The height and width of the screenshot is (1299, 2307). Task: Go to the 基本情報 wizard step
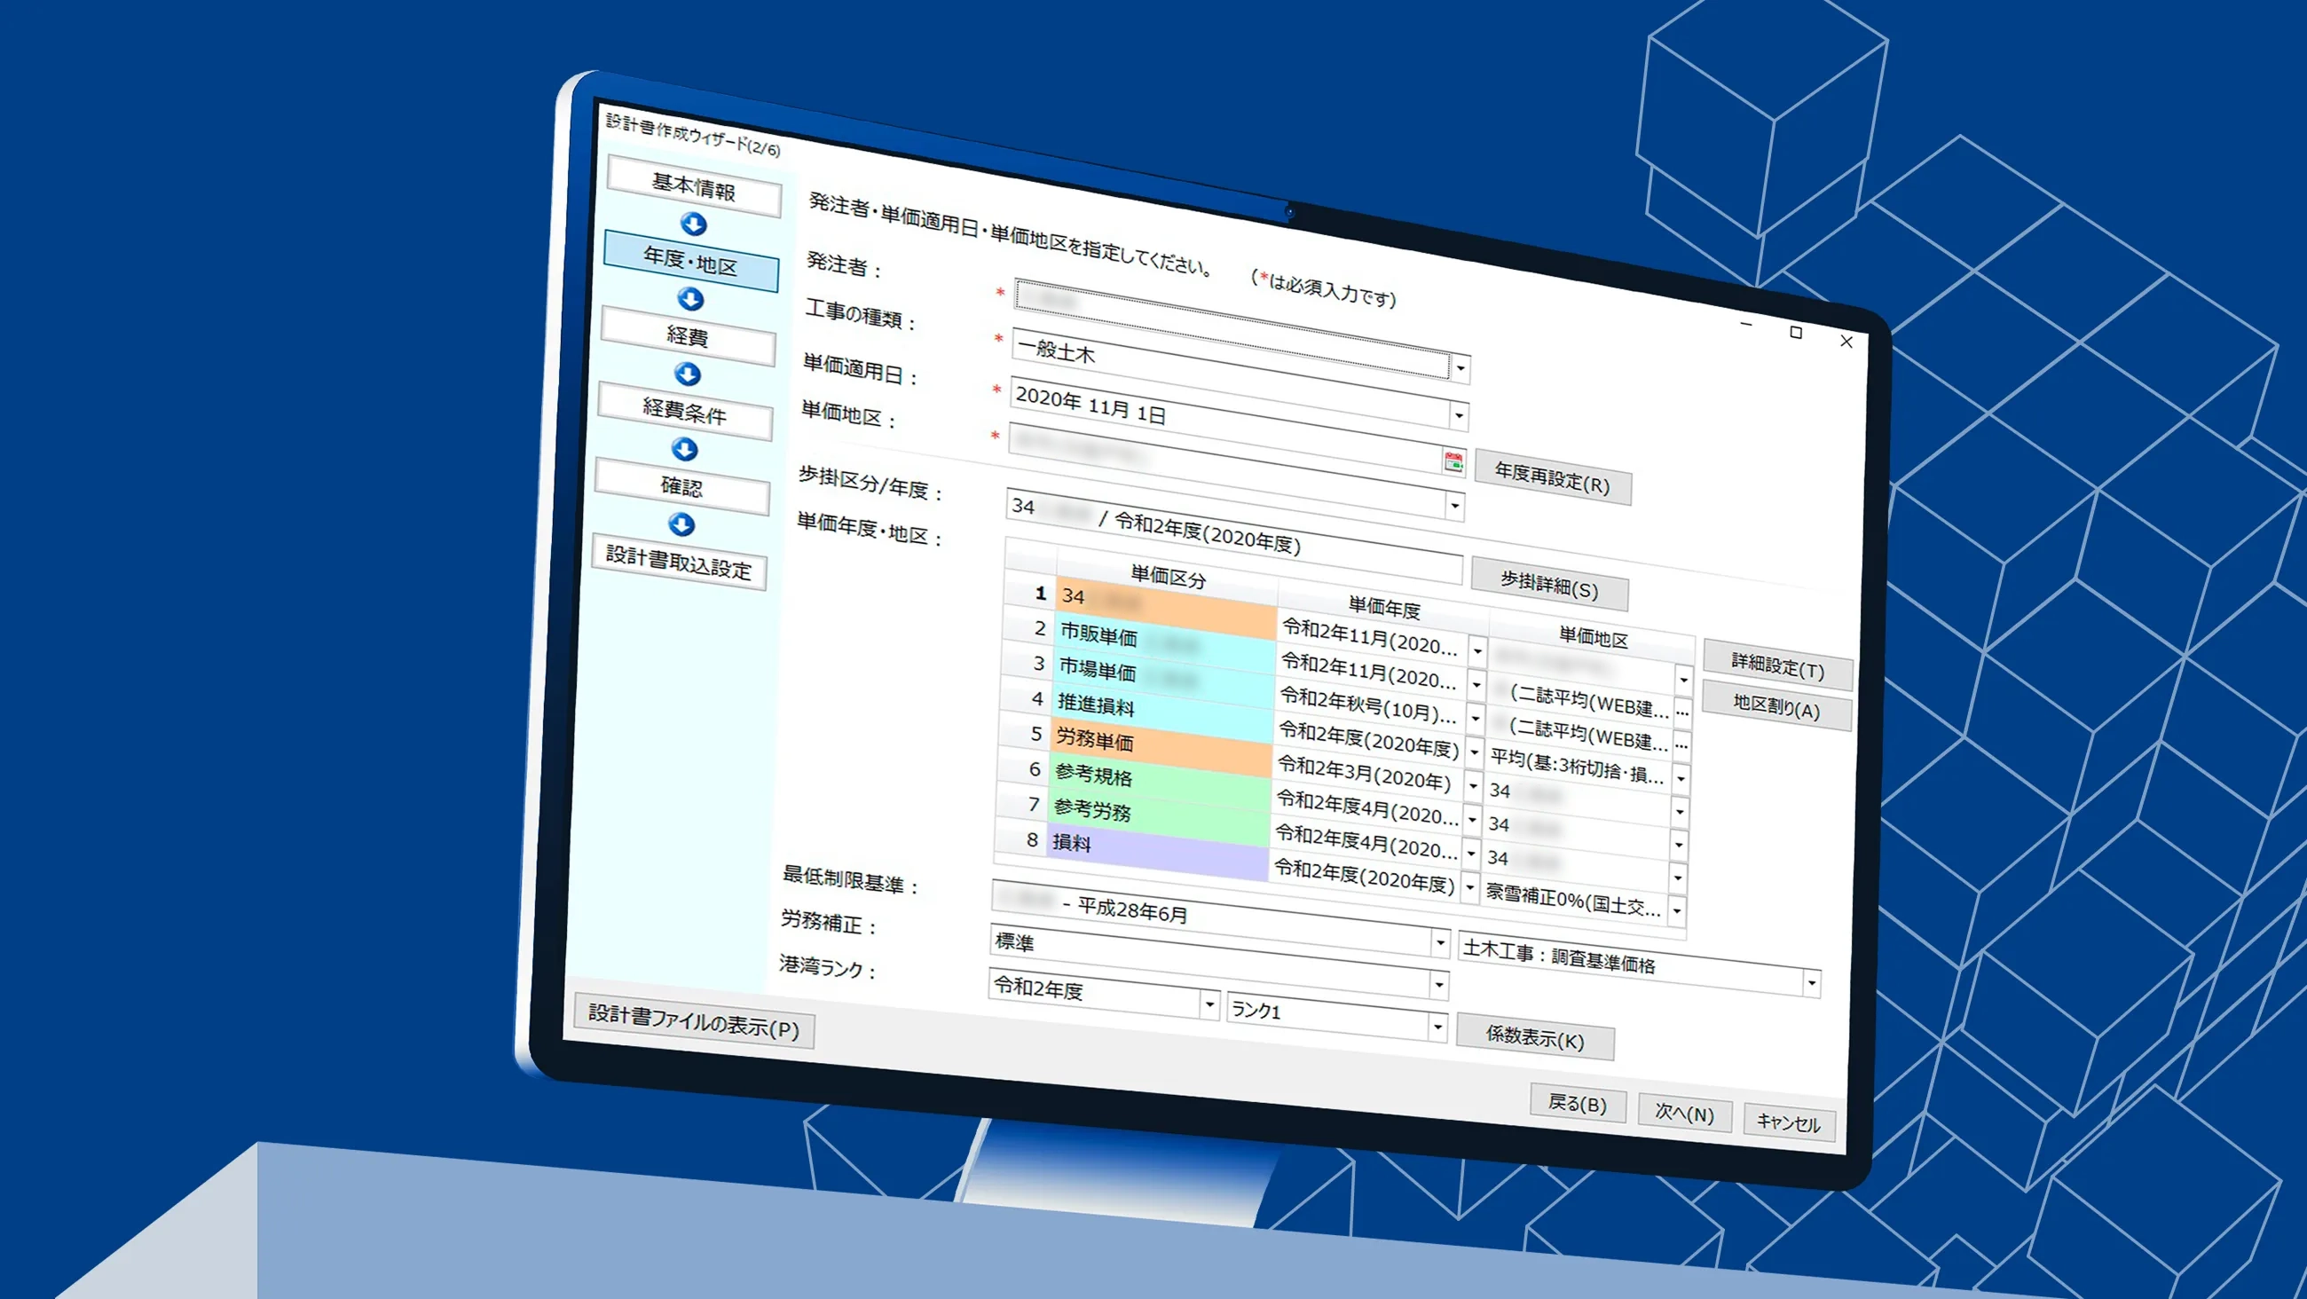694,186
